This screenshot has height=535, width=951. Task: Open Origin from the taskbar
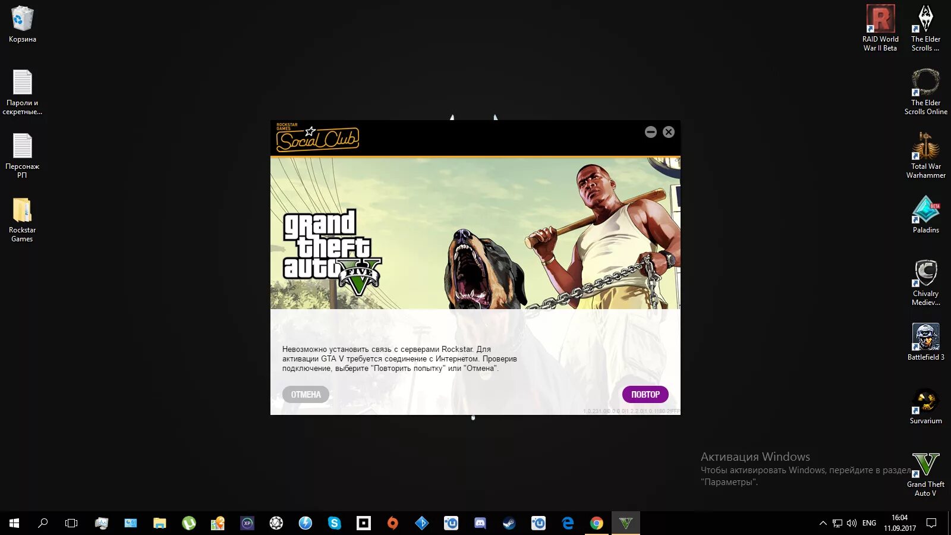pyautogui.click(x=392, y=523)
